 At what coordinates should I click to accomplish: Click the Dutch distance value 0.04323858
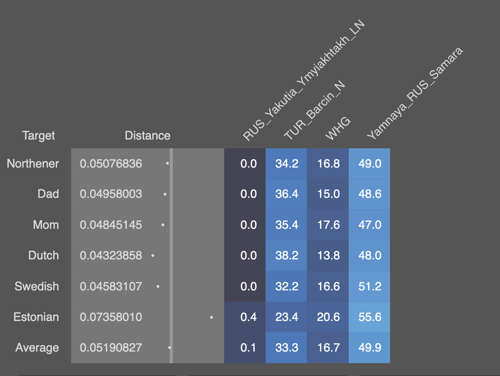tap(111, 256)
